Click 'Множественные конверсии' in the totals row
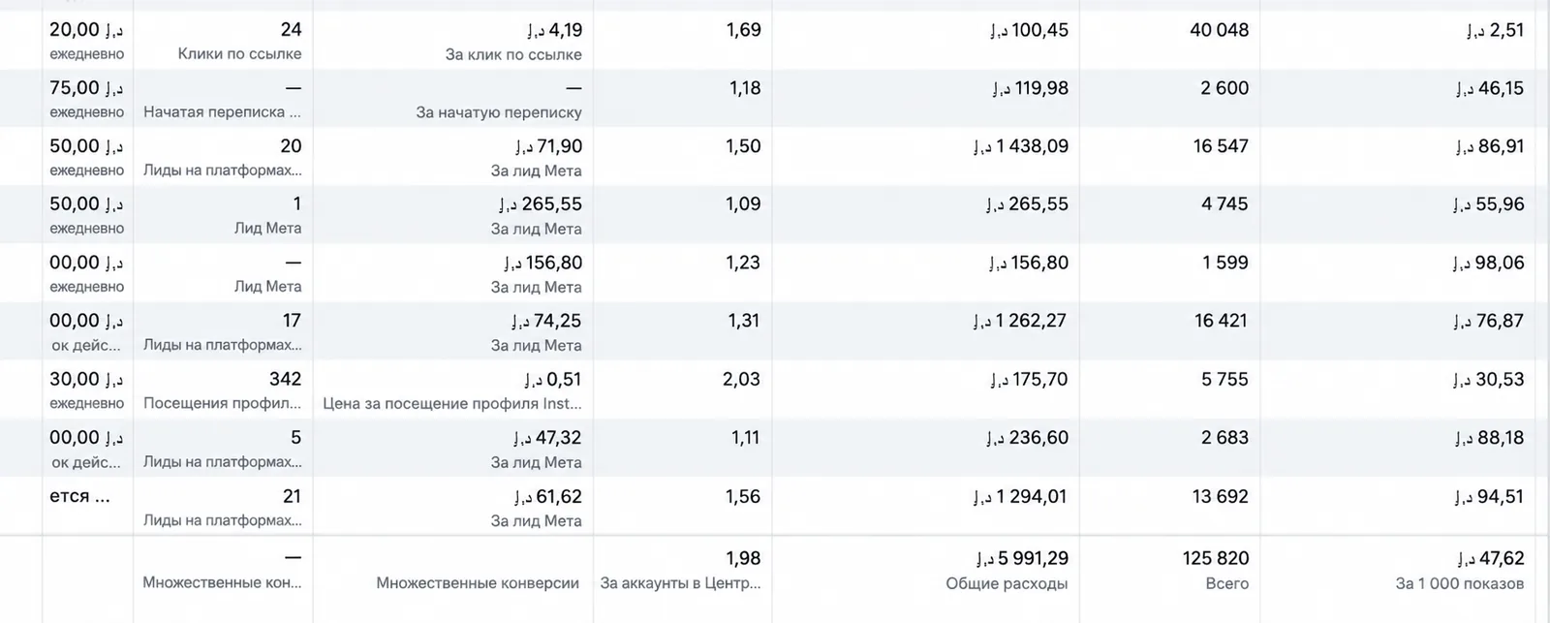The image size is (1550, 623). click(x=478, y=583)
